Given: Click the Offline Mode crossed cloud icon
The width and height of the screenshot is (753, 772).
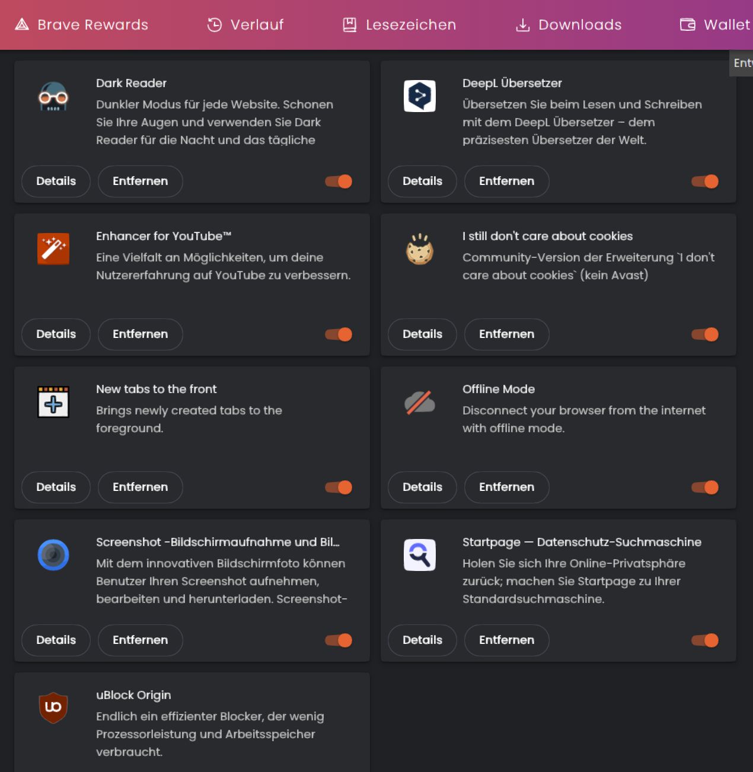Looking at the screenshot, I should click(x=420, y=402).
